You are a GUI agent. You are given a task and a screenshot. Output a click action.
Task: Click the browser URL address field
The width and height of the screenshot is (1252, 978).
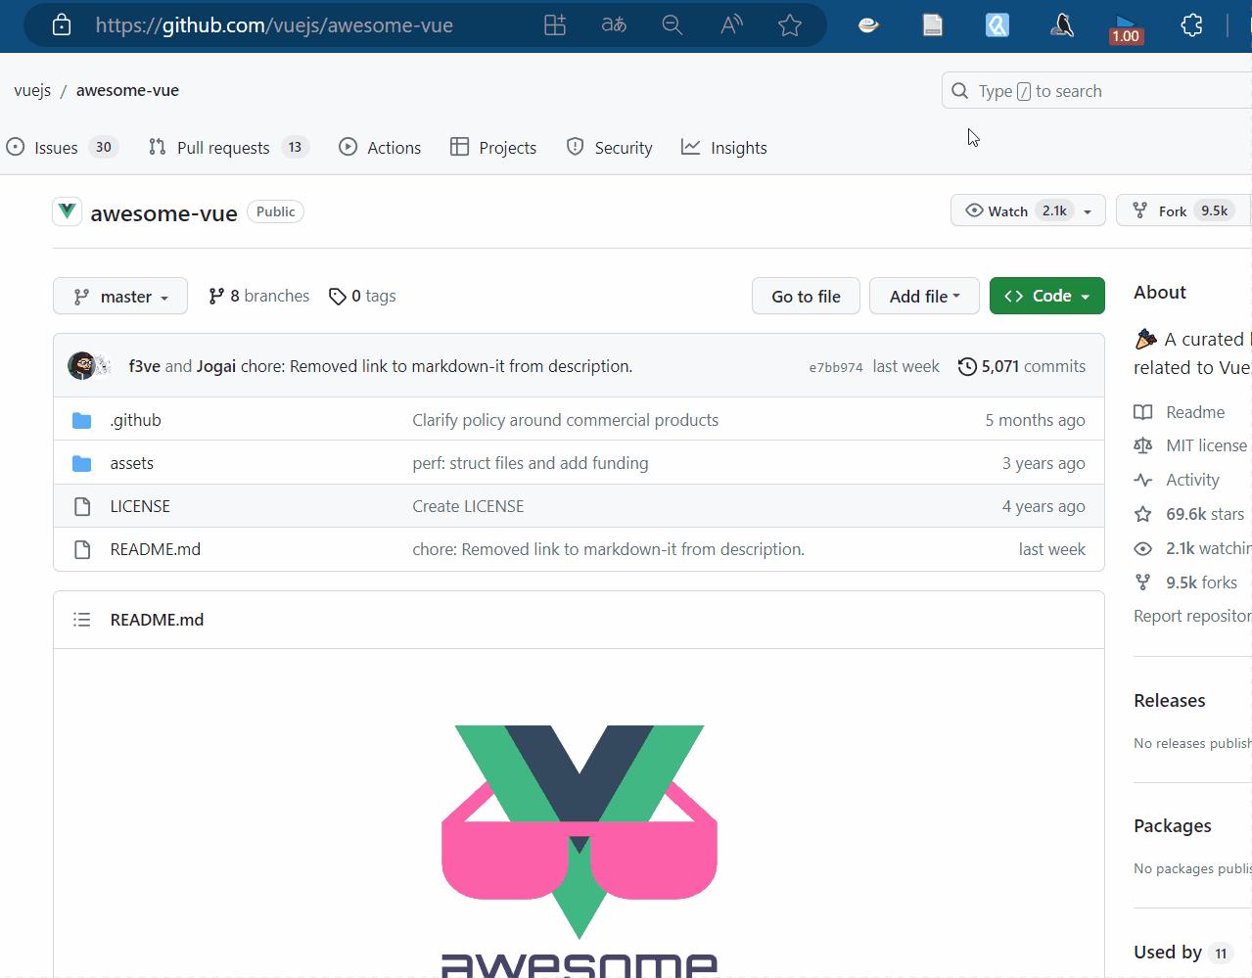(274, 25)
